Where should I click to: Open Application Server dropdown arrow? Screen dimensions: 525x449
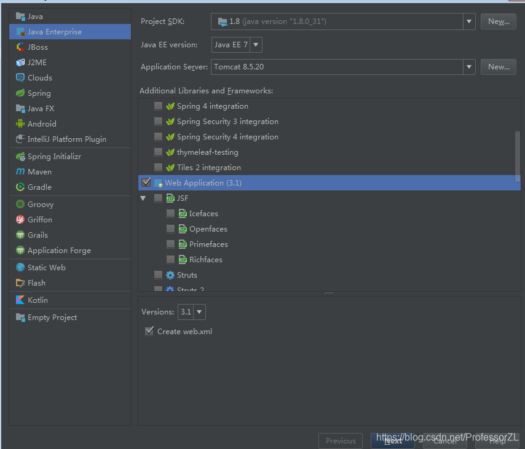tap(469, 67)
